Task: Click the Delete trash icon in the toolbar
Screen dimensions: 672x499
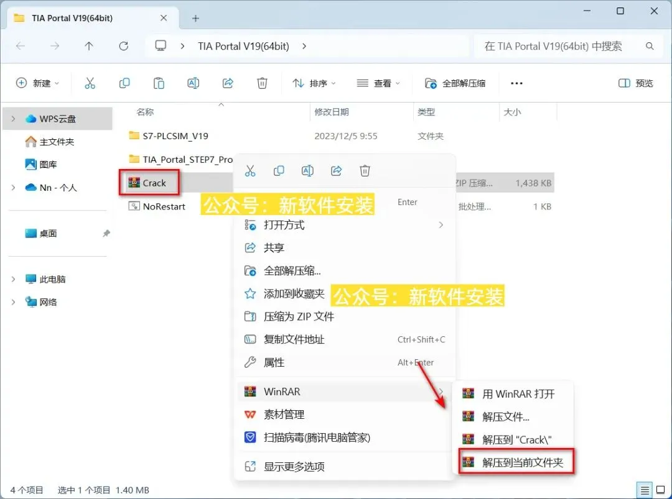Action: 262,83
